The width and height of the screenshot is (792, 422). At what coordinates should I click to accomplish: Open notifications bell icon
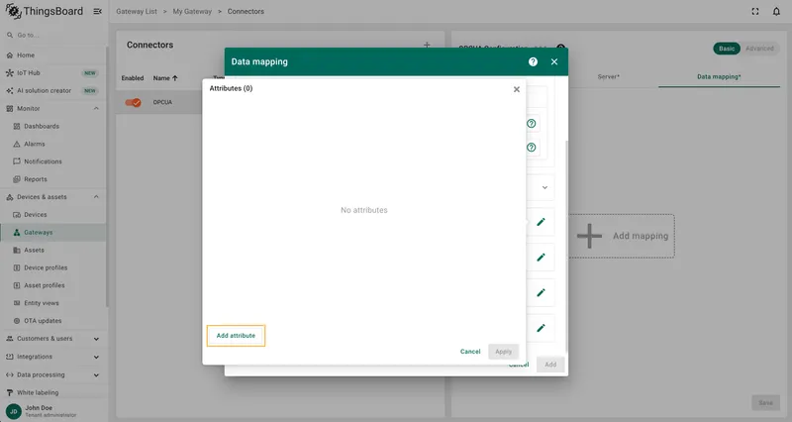[776, 11]
